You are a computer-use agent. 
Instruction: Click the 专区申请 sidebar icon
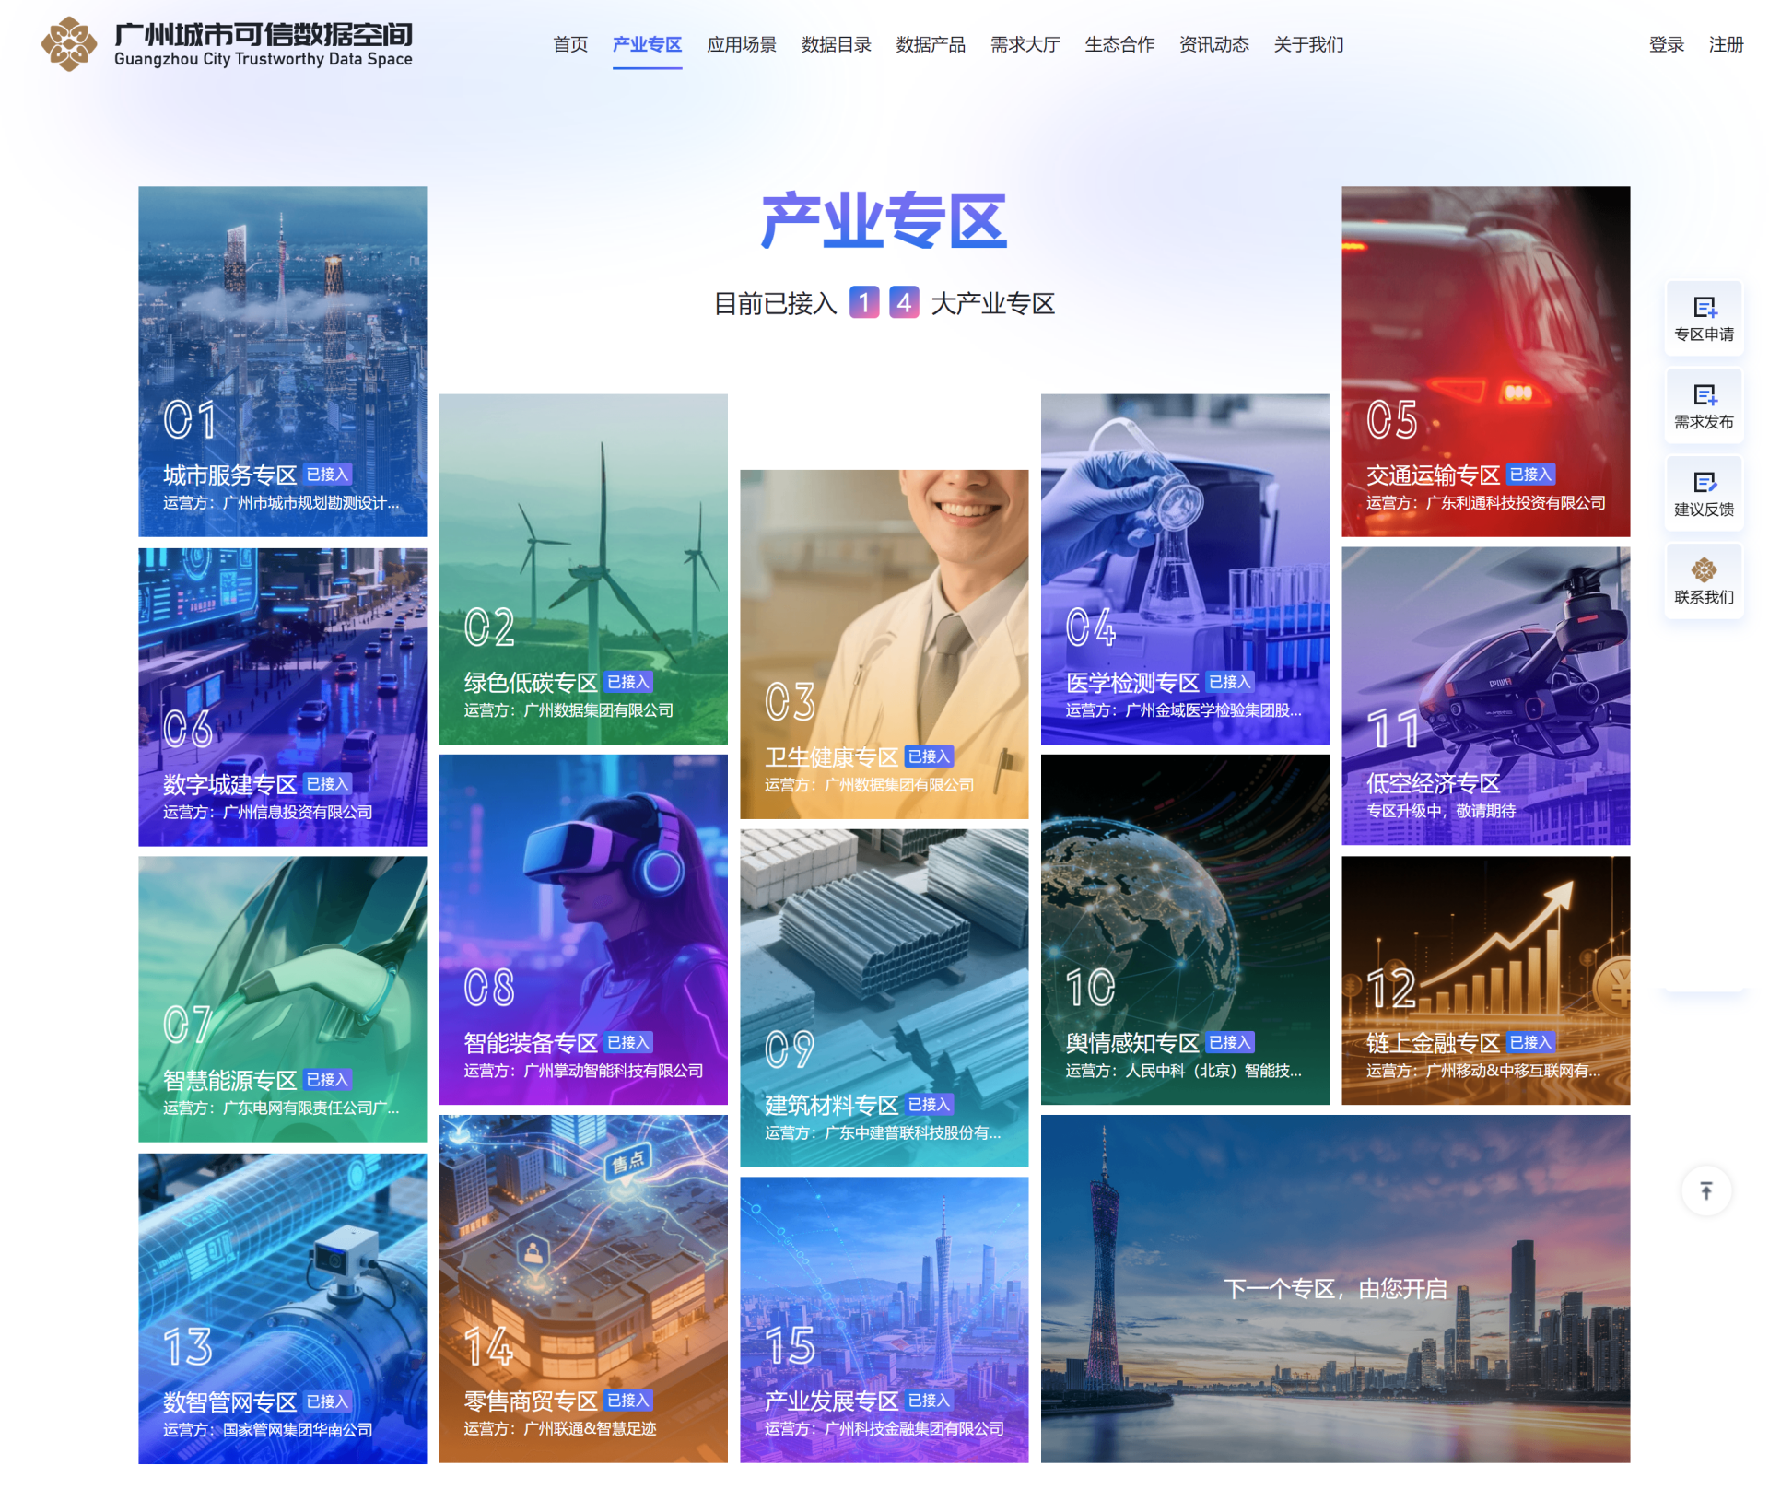click(x=1703, y=318)
